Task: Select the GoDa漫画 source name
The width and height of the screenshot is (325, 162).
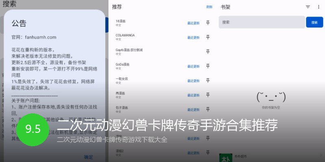Action: (122, 64)
